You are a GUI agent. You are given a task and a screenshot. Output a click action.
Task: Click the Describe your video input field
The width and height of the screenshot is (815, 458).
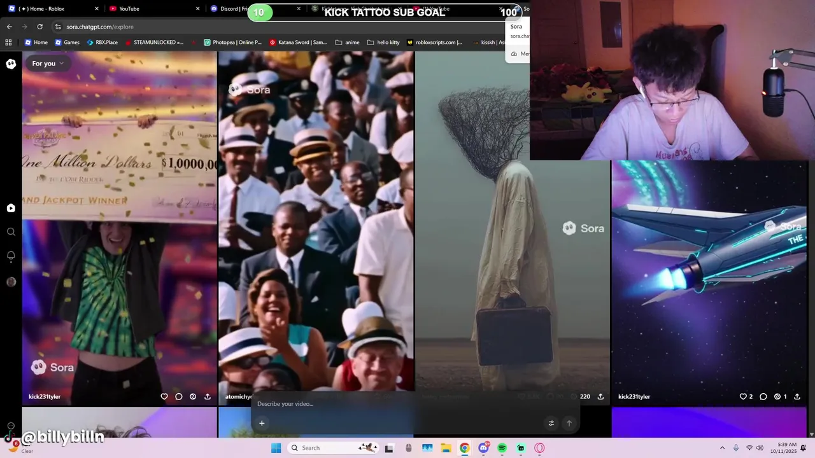click(x=415, y=404)
